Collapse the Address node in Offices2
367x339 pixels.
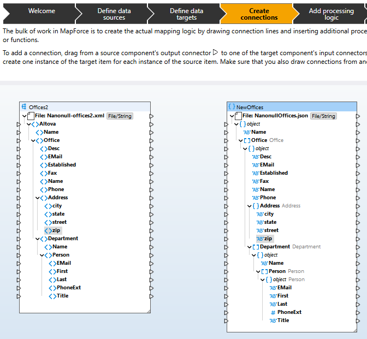click(37, 198)
